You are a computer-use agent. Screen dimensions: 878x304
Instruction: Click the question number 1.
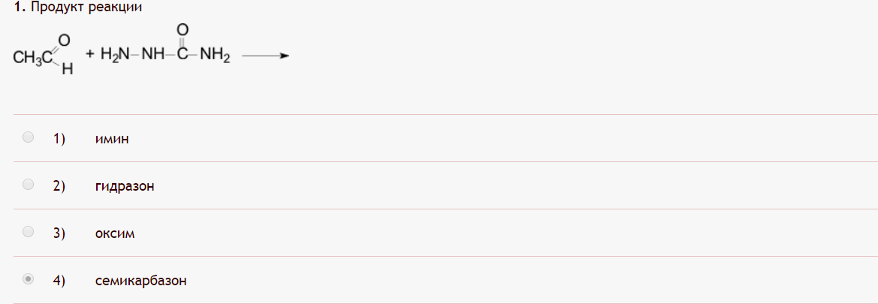tap(19, 8)
